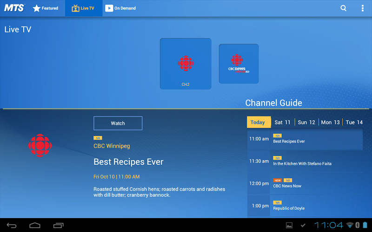Tap the Android home button

(x=34, y=226)
